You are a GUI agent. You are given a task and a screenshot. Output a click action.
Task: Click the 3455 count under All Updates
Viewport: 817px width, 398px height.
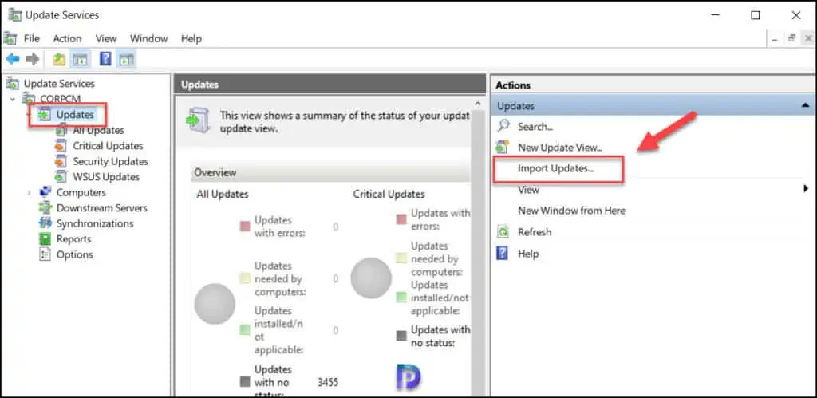328,382
